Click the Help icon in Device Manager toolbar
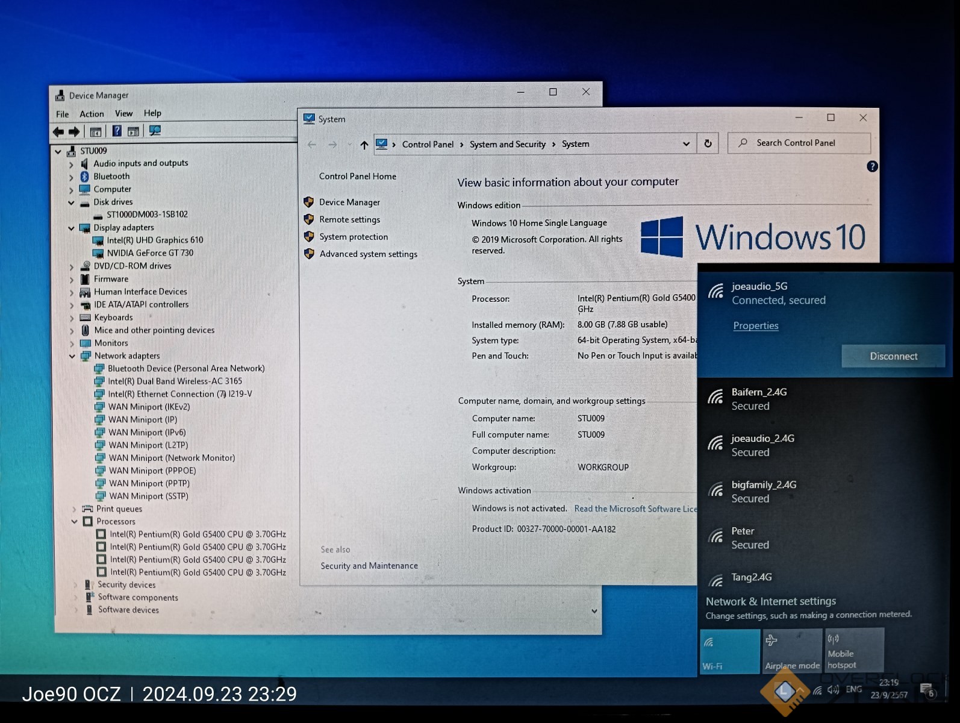Screen dimensions: 960x723 [117, 131]
